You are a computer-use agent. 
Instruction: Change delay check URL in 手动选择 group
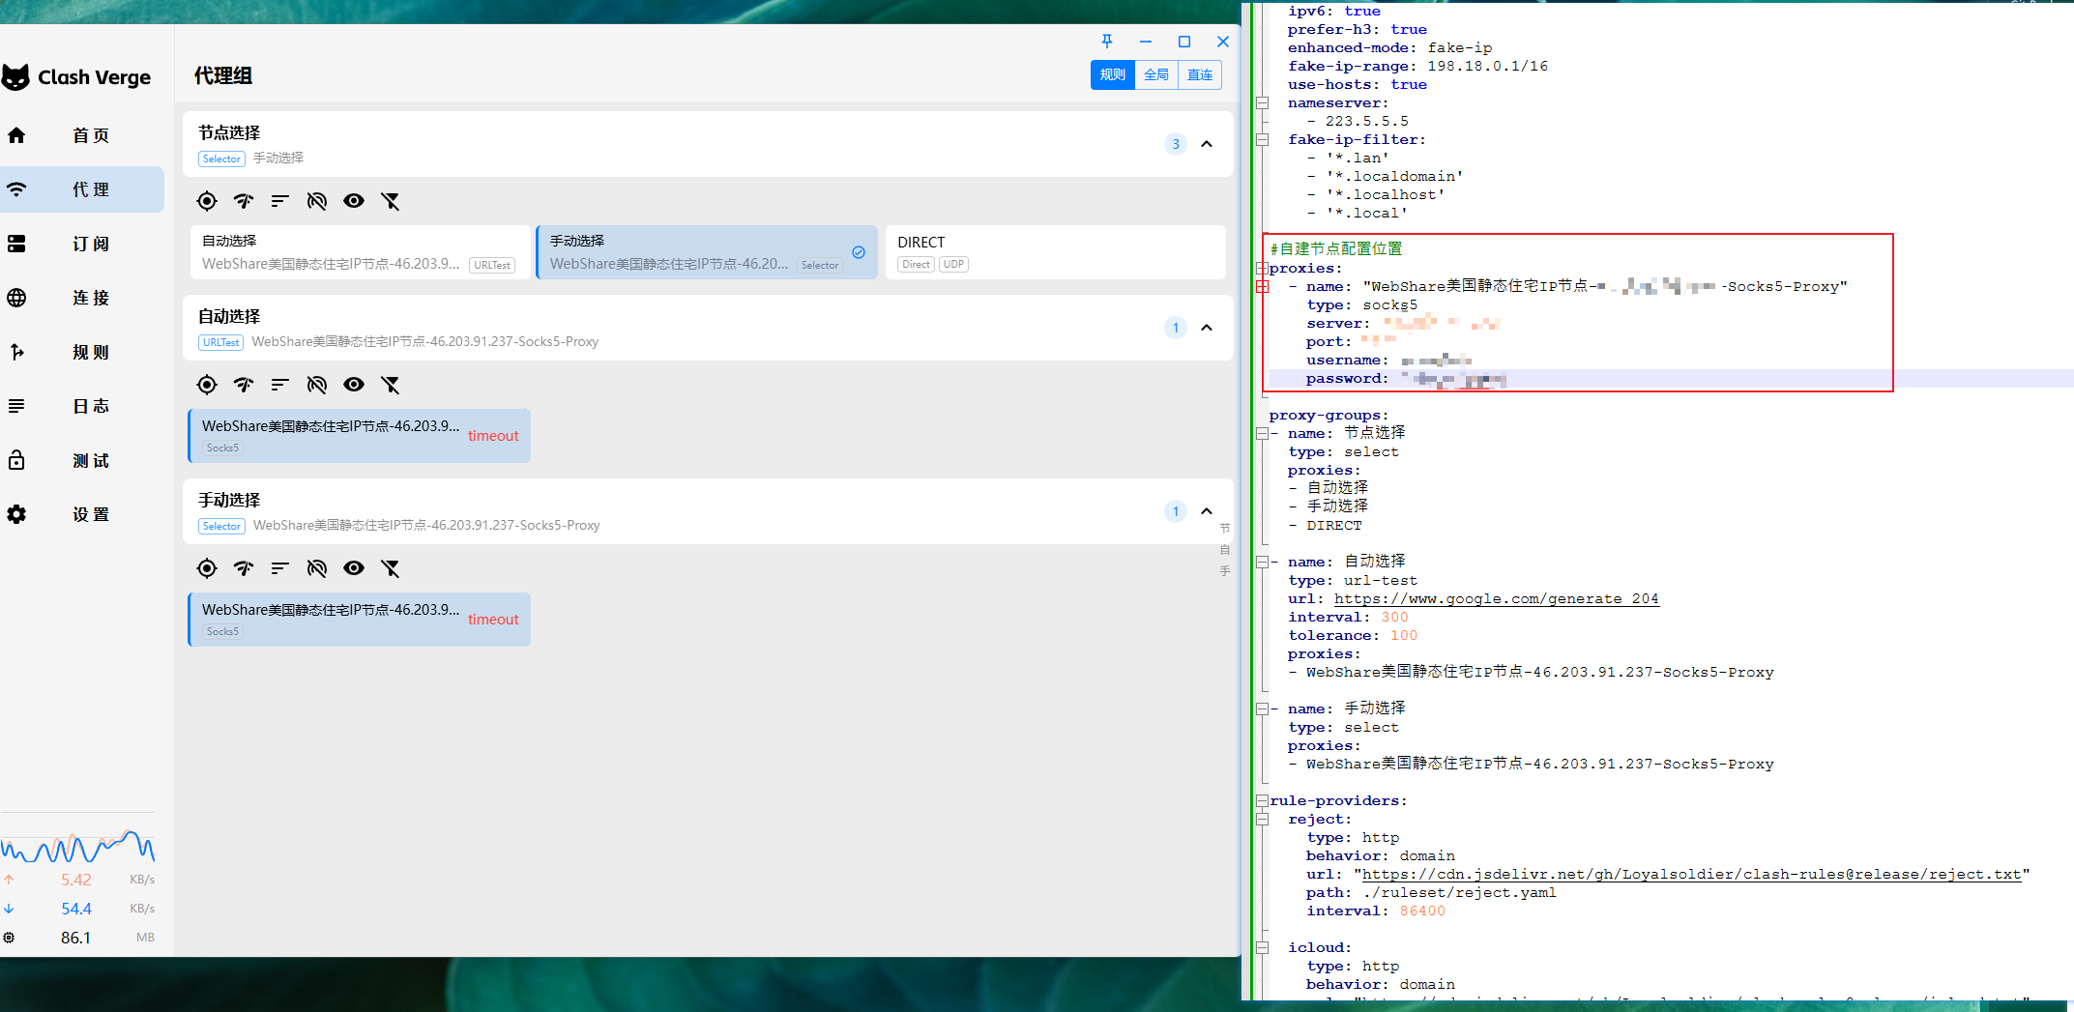point(317,568)
